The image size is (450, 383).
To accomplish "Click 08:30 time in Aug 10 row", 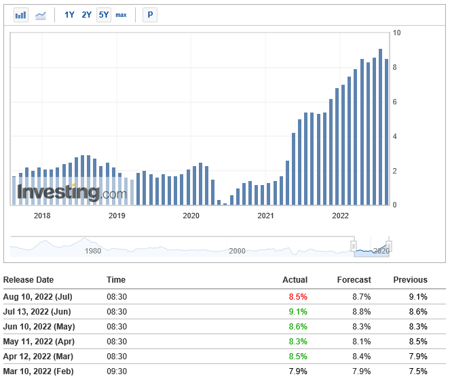I will tap(117, 297).
